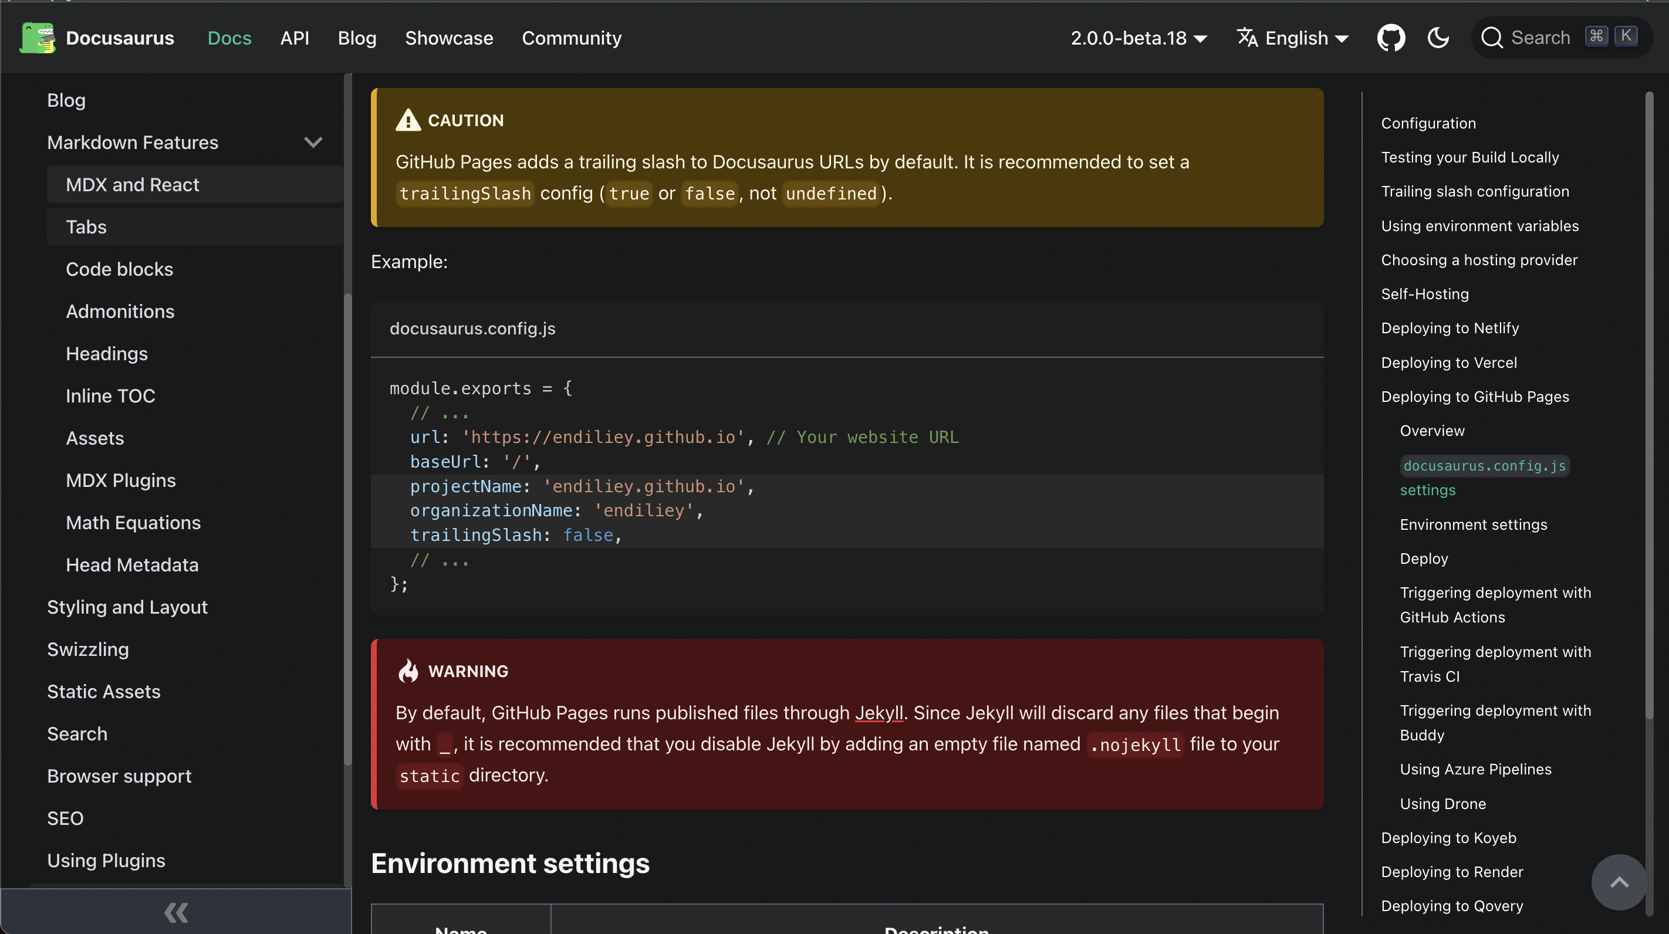Open Tabs sidebar page
Viewport: 1669px width, 934px height.
click(x=194, y=226)
